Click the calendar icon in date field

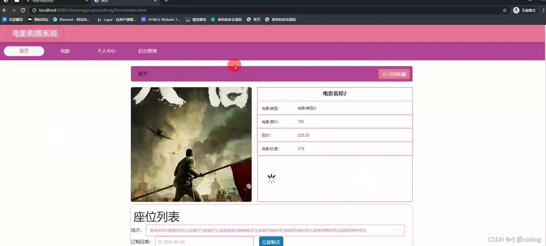[x=160, y=242]
